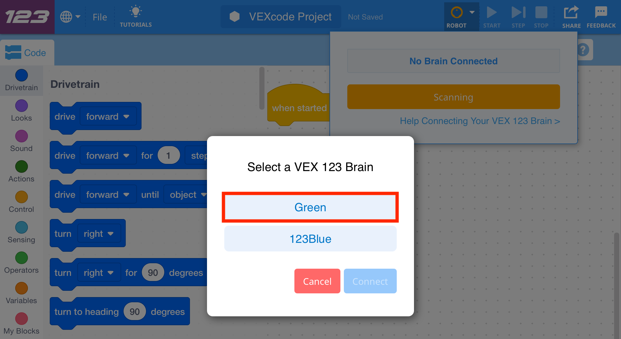Expand forward dropdown in first drive block
Screen dimensions: 621x339
pyautogui.click(x=108, y=117)
